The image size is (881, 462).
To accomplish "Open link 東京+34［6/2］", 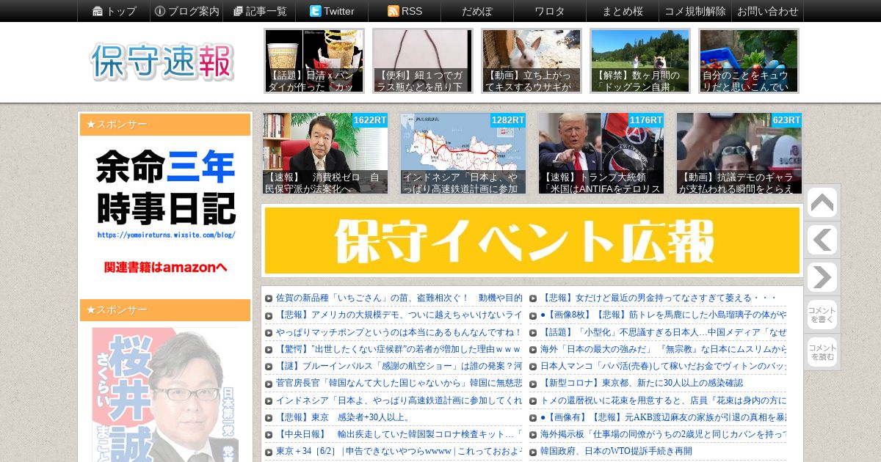I will (399, 451).
